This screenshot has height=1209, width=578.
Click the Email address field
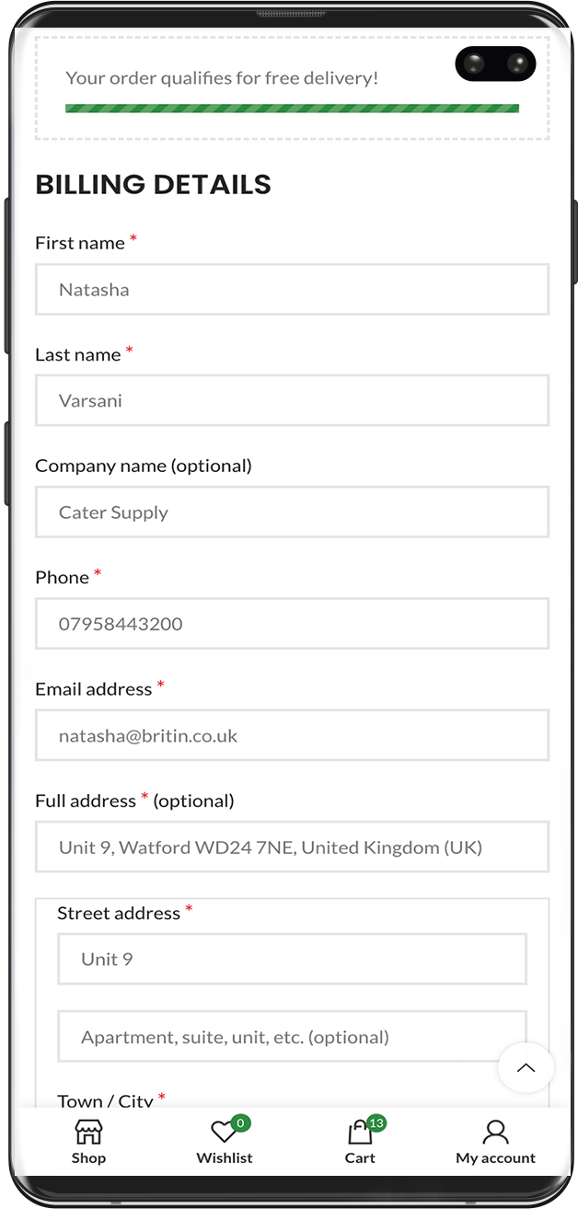pos(292,735)
